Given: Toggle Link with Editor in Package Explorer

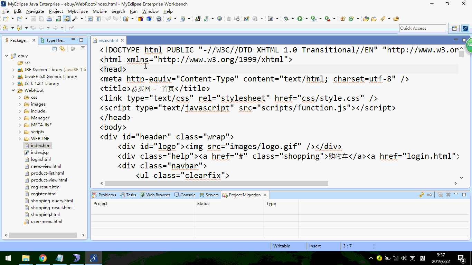Looking at the screenshot, I should tap(62, 49).
